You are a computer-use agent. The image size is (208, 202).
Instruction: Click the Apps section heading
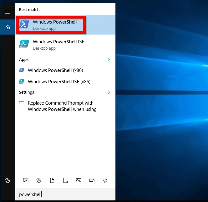[x=24, y=60]
